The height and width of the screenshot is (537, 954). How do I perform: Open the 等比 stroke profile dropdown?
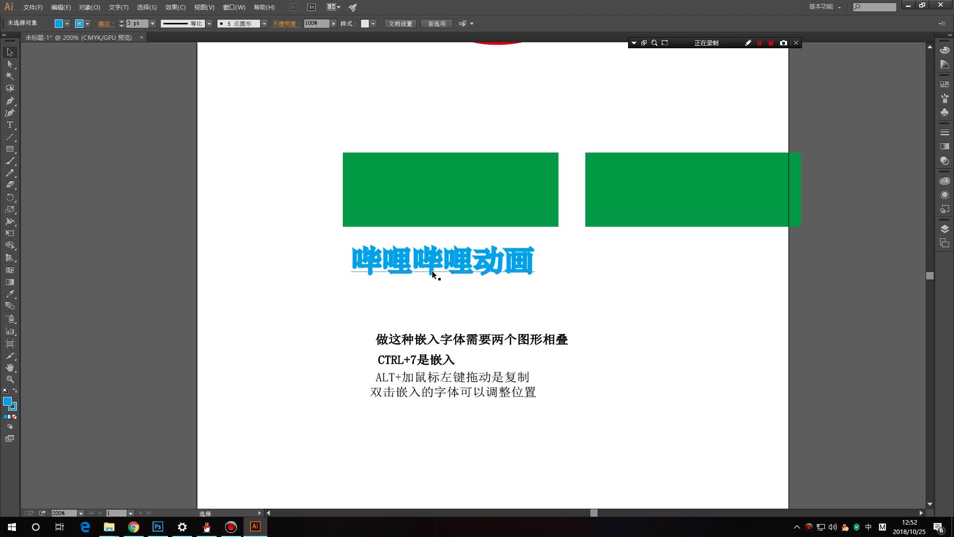pos(209,24)
